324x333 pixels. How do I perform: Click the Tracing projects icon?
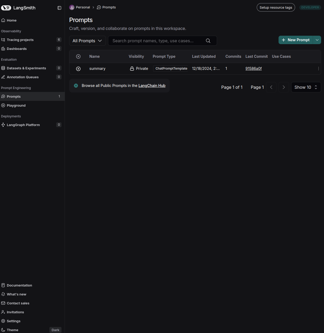pyautogui.click(x=3, y=40)
